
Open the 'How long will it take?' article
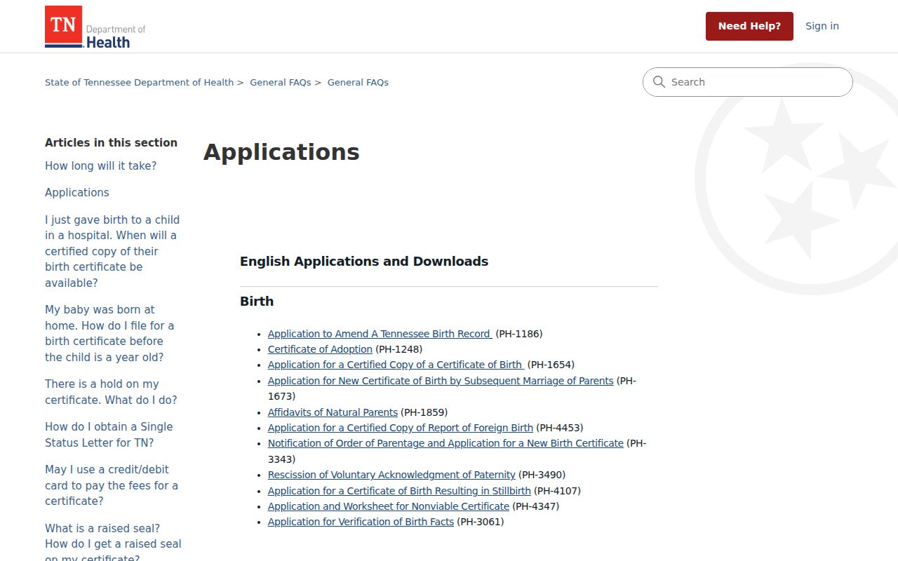pyautogui.click(x=101, y=166)
